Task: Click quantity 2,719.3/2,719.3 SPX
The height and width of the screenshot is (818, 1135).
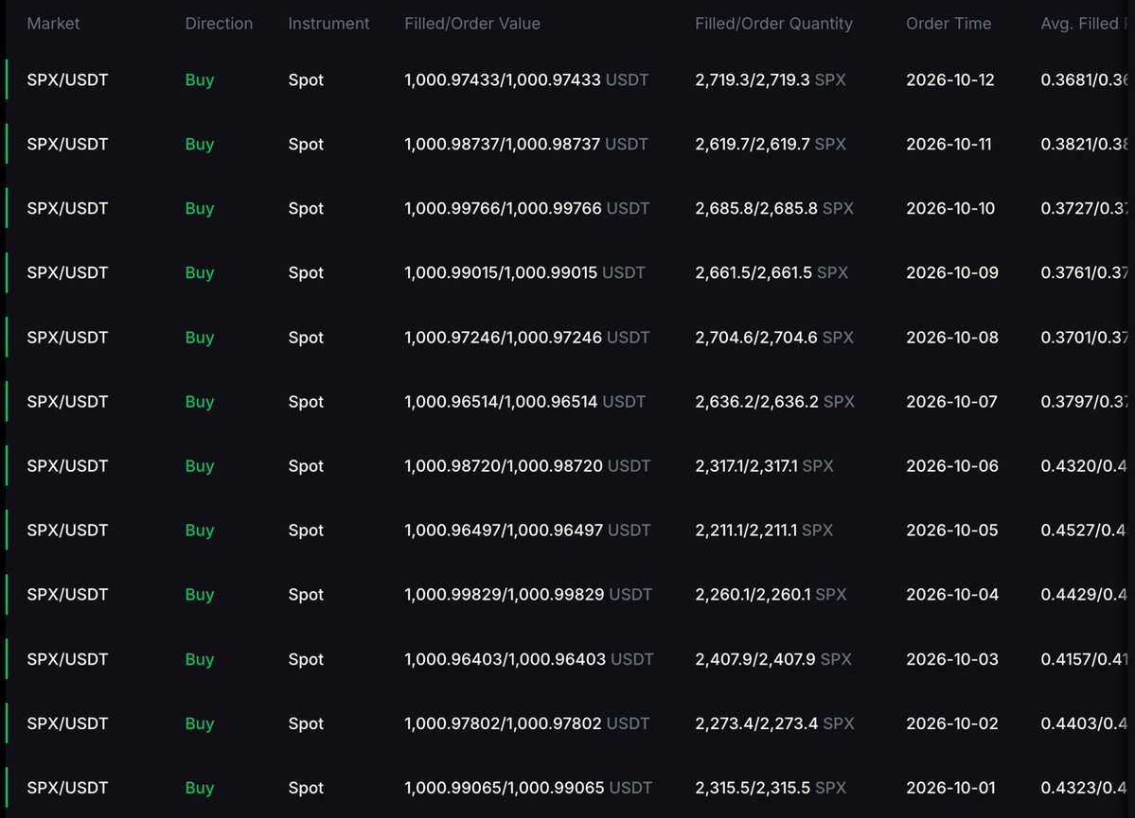Action: 771,79
